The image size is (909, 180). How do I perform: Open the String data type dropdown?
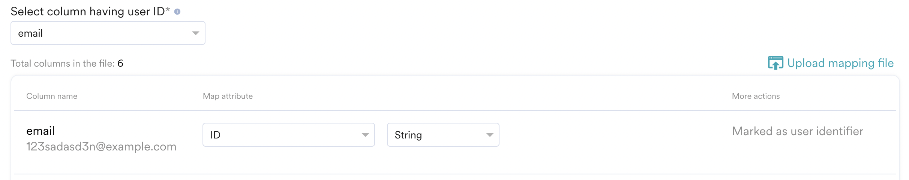point(442,135)
